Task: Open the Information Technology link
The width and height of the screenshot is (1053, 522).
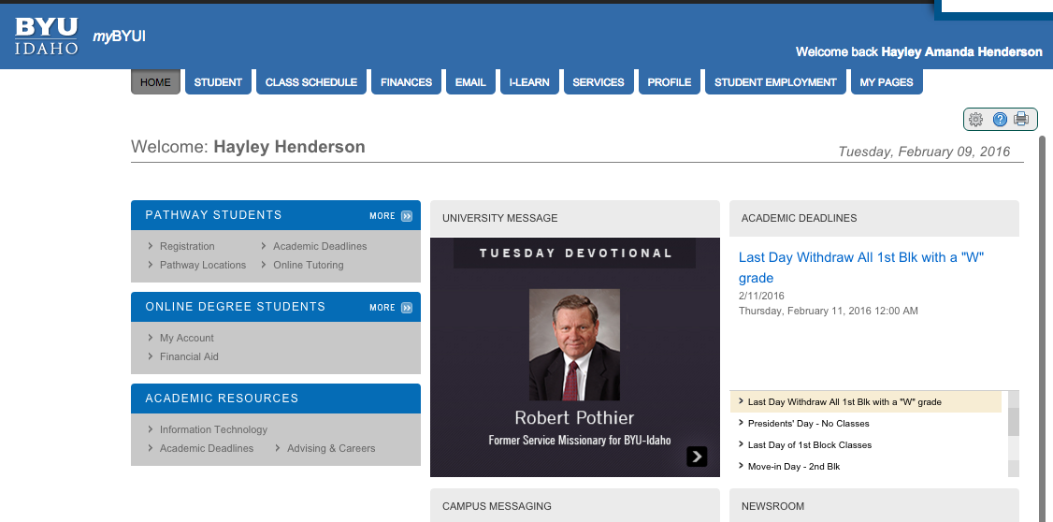Action: [x=213, y=430]
